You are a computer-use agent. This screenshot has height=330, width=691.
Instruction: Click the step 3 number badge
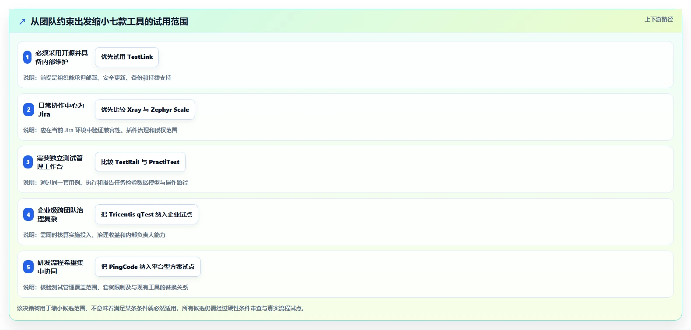click(x=28, y=162)
